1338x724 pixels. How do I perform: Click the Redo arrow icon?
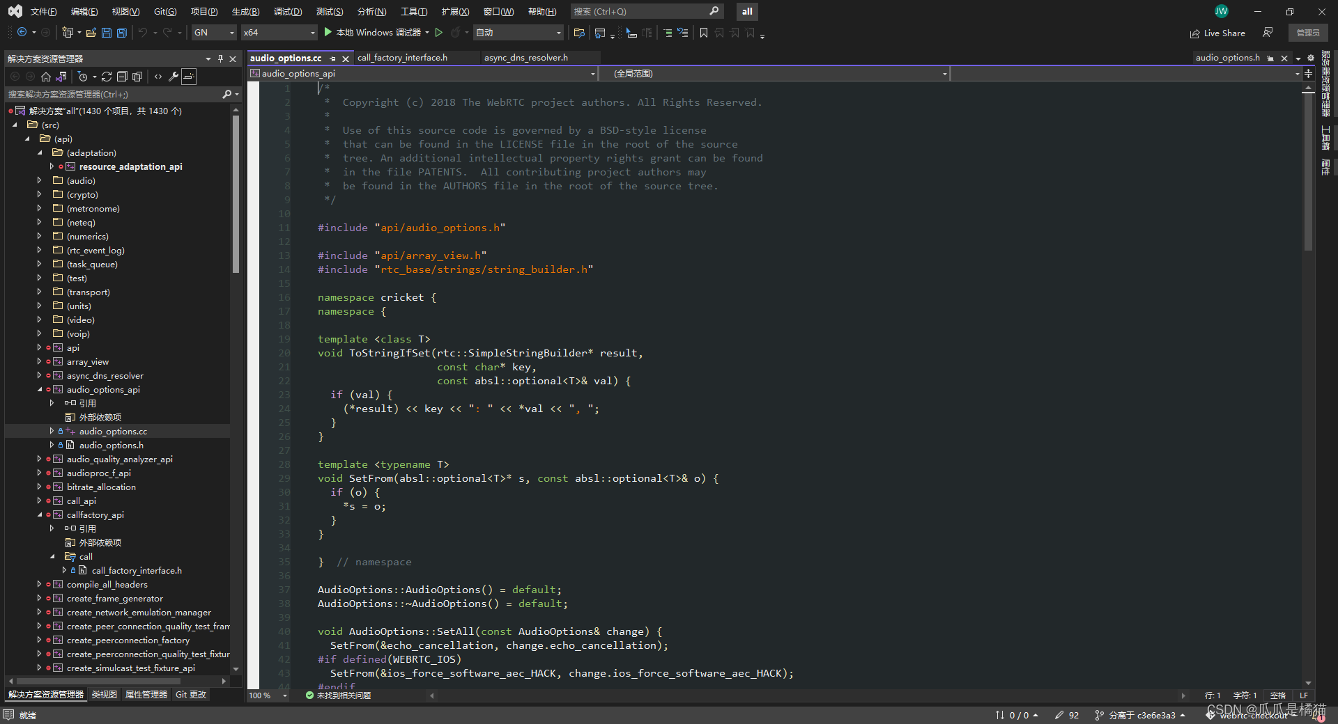167,32
